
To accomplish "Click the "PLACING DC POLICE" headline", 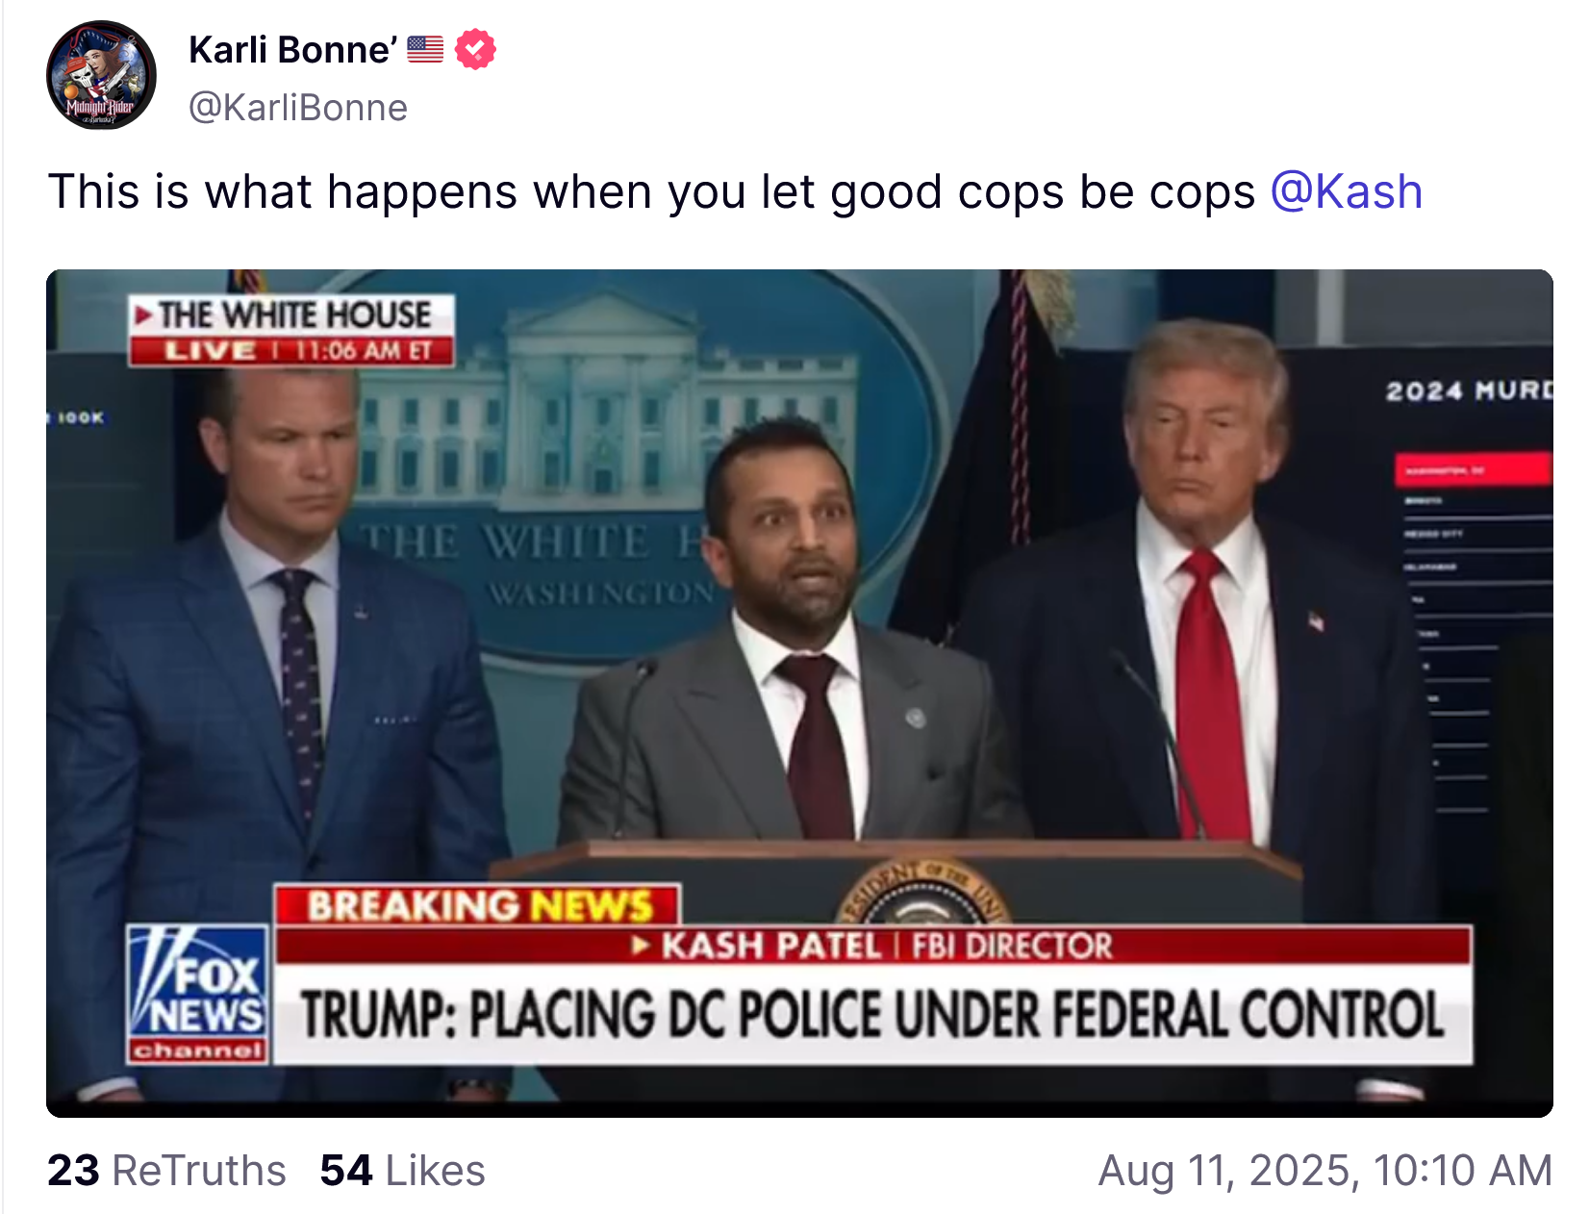I will click(871, 1015).
